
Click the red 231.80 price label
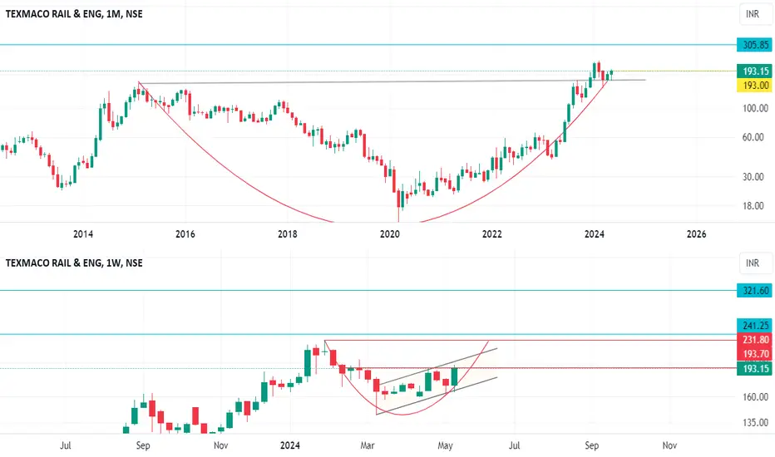click(x=755, y=339)
